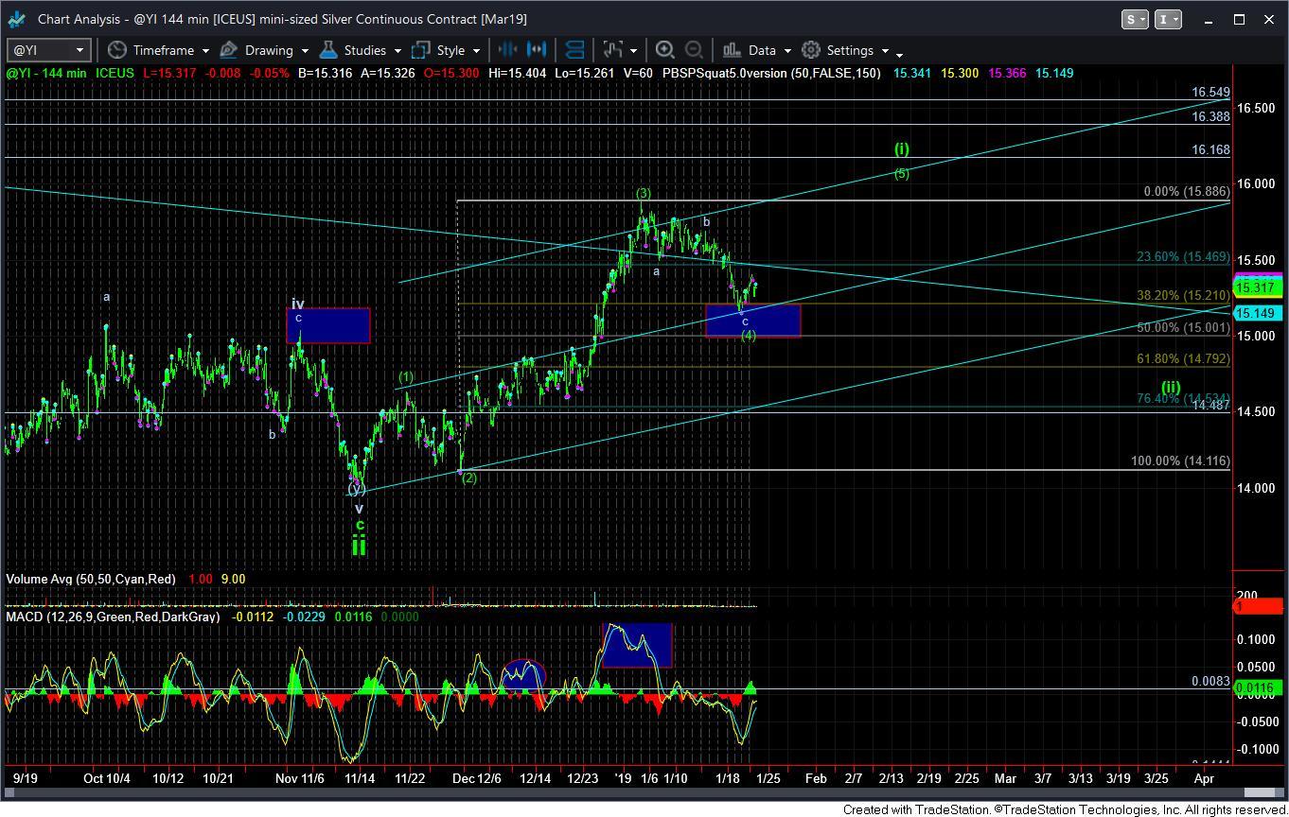Maximize the Chart Analysis window
The height and width of the screenshot is (817, 1289).
pyautogui.click(x=1239, y=19)
